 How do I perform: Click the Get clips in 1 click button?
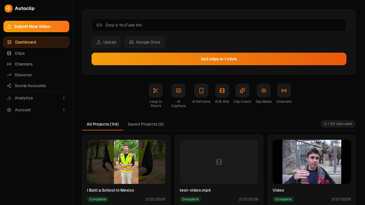[x=219, y=59]
